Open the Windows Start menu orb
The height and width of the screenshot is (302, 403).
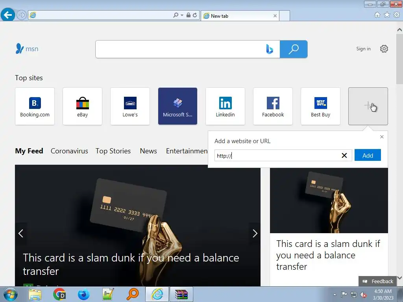tap(11, 294)
